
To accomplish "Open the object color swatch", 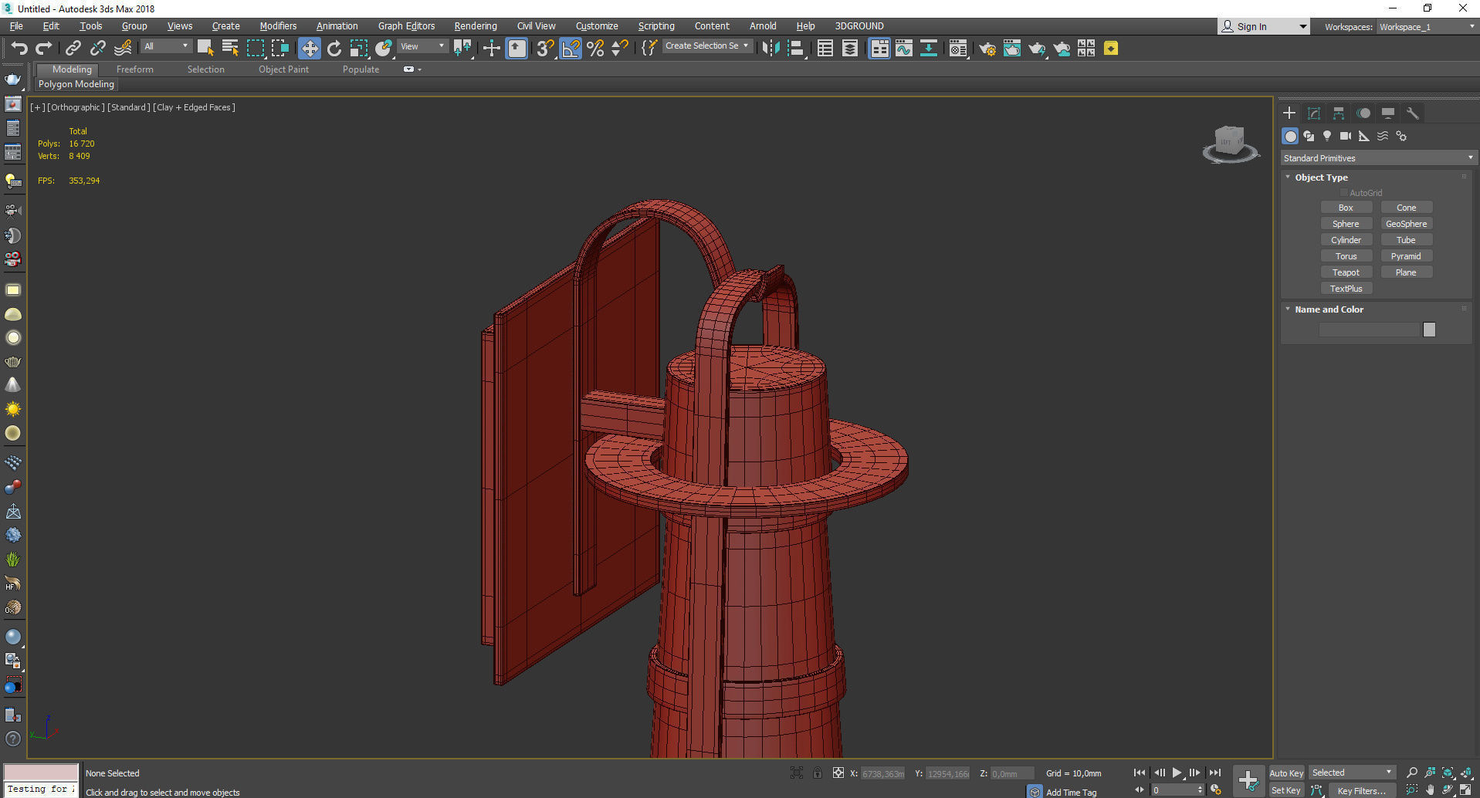I will (1429, 330).
